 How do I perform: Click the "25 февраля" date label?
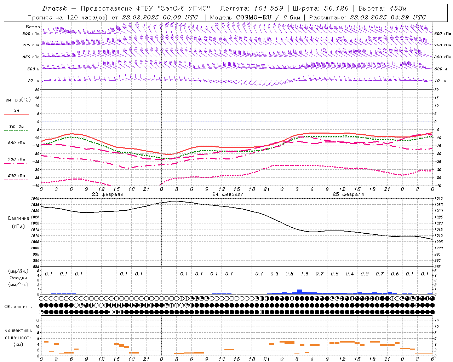(x=348, y=194)
